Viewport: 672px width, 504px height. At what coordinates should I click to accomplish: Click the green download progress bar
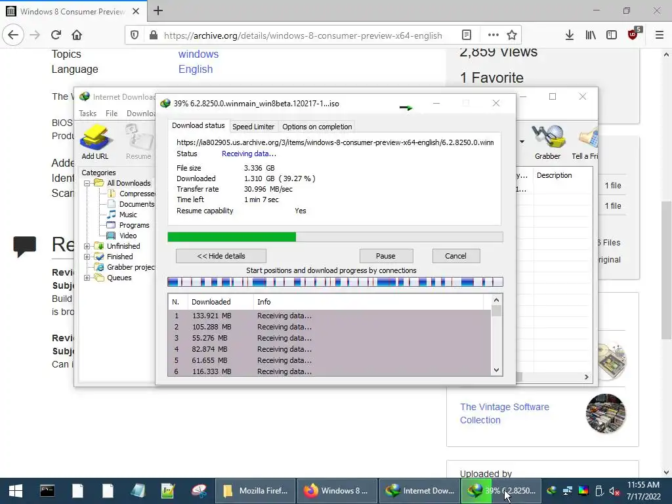[232, 237]
